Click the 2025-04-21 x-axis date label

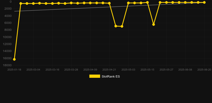click(109, 70)
